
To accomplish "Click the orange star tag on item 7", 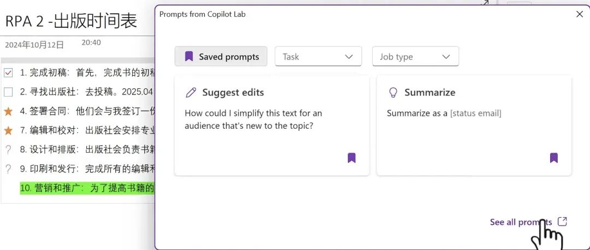I will tap(8, 130).
